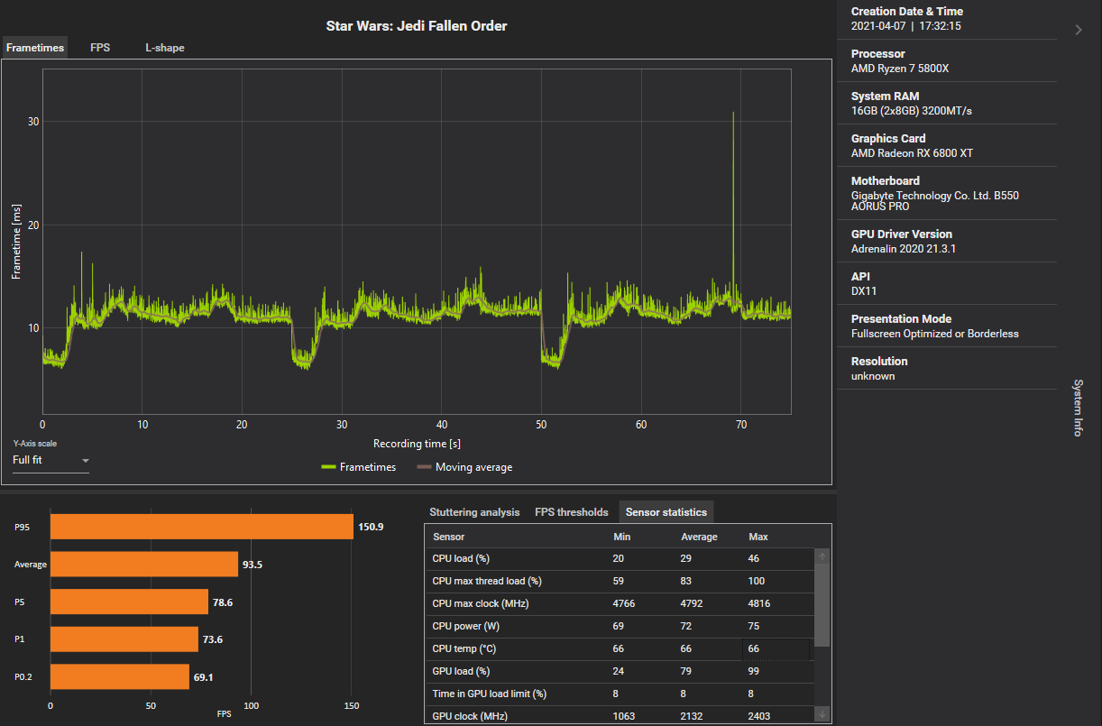Click the P1 orange bar
1102x726 pixels.
click(x=124, y=639)
